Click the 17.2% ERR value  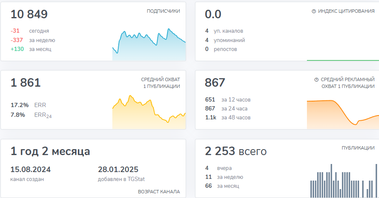(20, 105)
